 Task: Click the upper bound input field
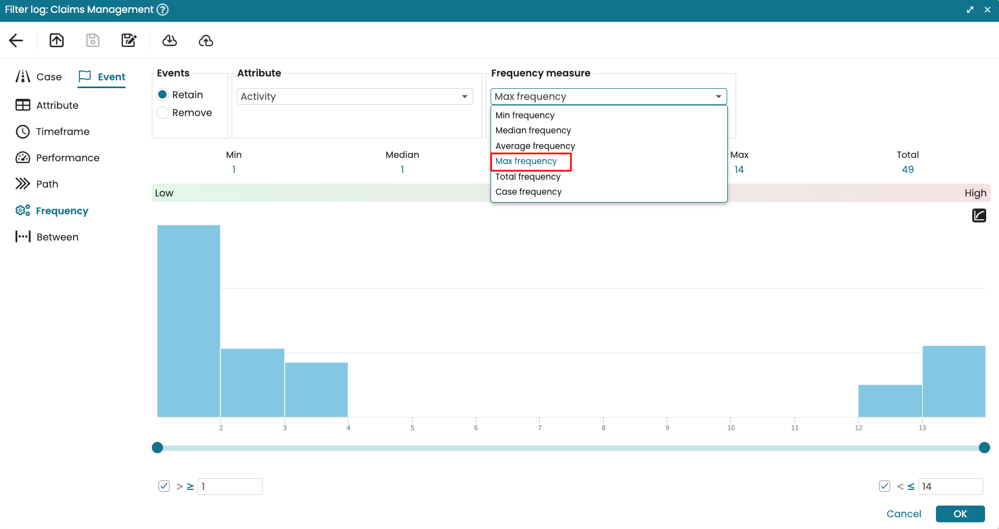pyautogui.click(x=950, y=487)
